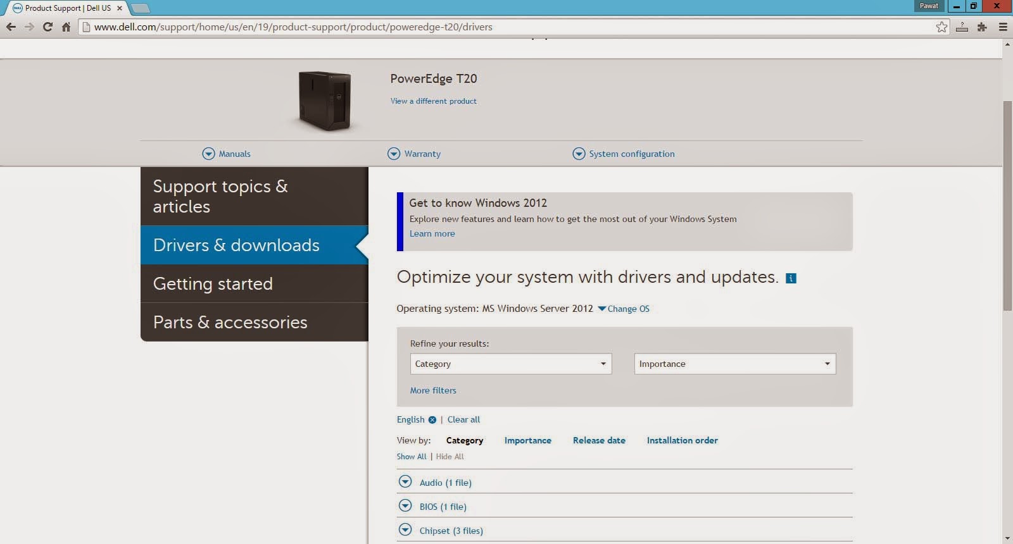Click the scrollbar up arrow
Screen dimensions: 1013x544
pos(1007,44)
